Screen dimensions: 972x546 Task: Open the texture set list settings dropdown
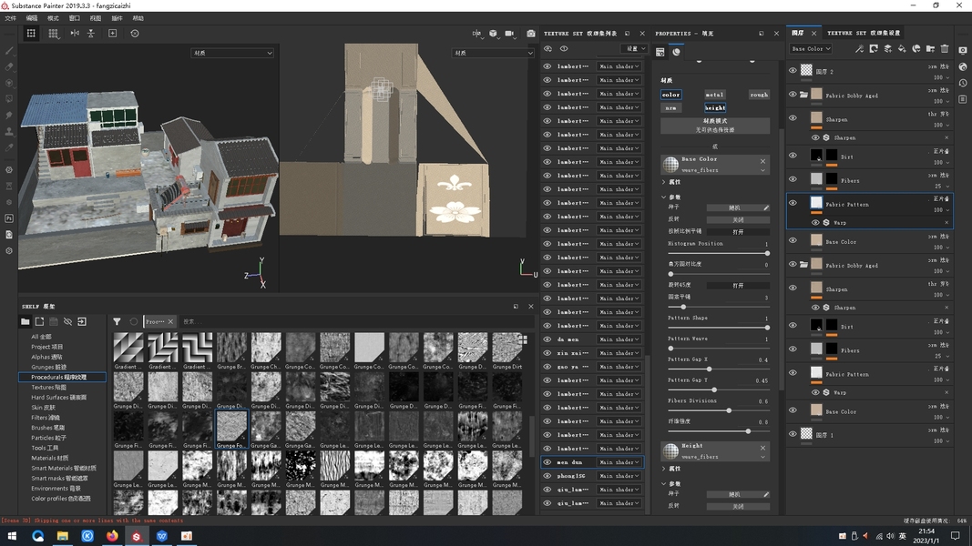pyautogui.click(x=635, y=48)
